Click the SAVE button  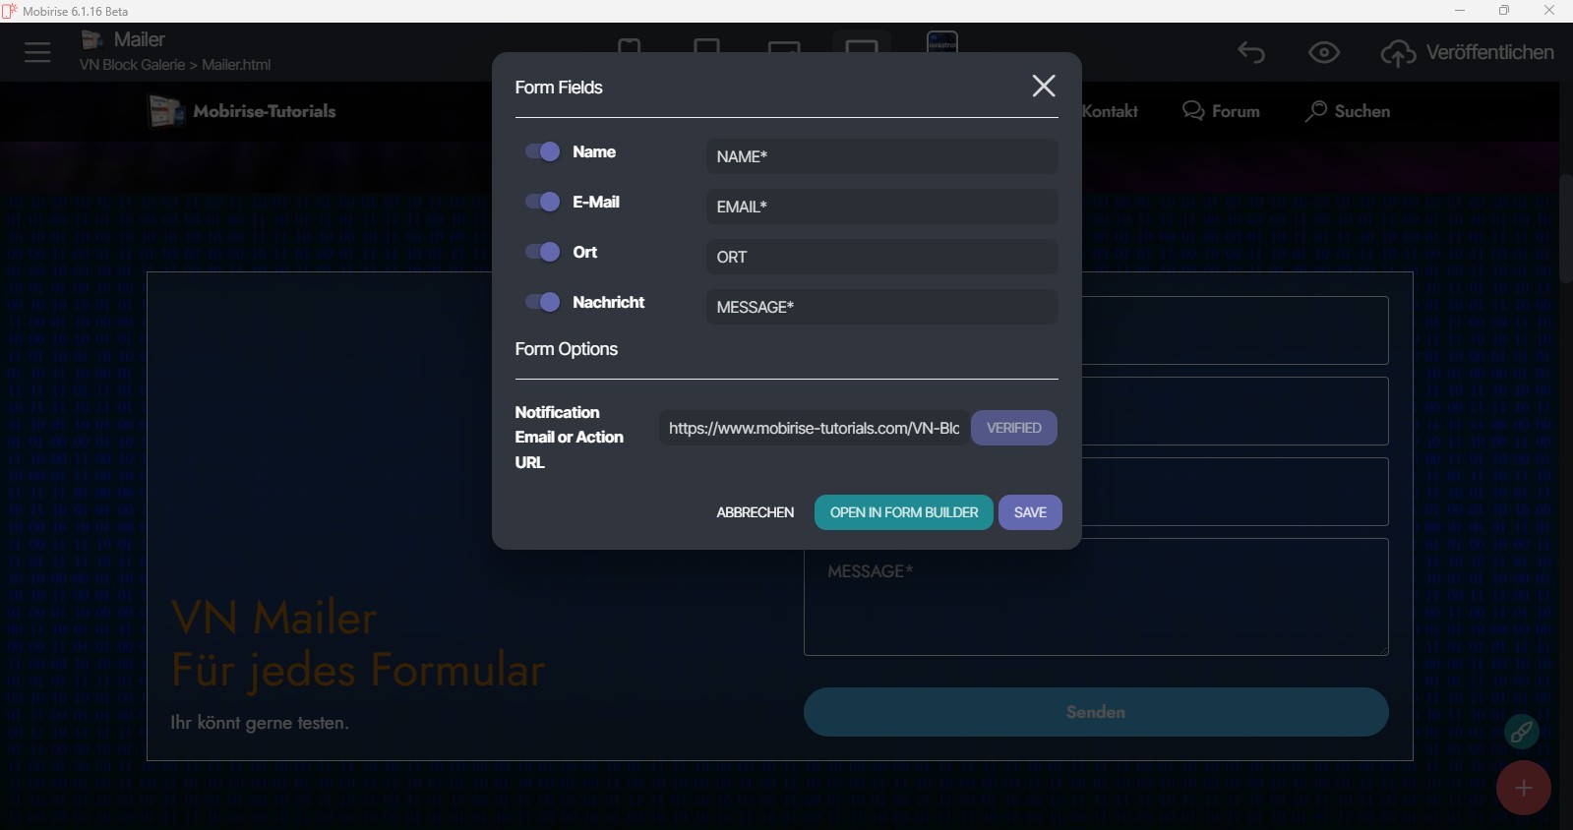(1030, 512)
